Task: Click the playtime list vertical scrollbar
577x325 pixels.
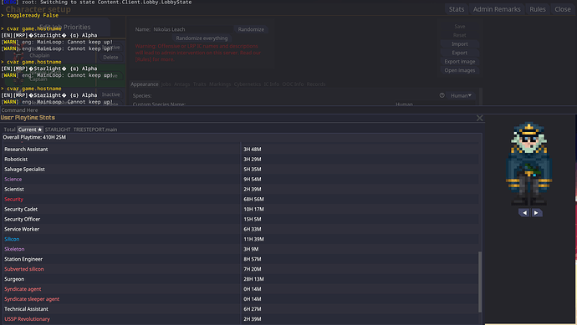Action: pos(479,282)
